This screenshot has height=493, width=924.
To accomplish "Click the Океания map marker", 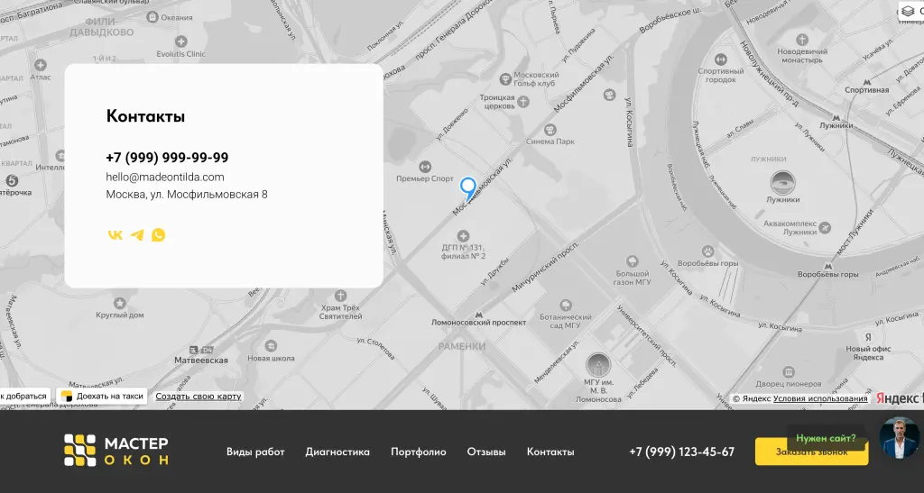I will [152, 17].
